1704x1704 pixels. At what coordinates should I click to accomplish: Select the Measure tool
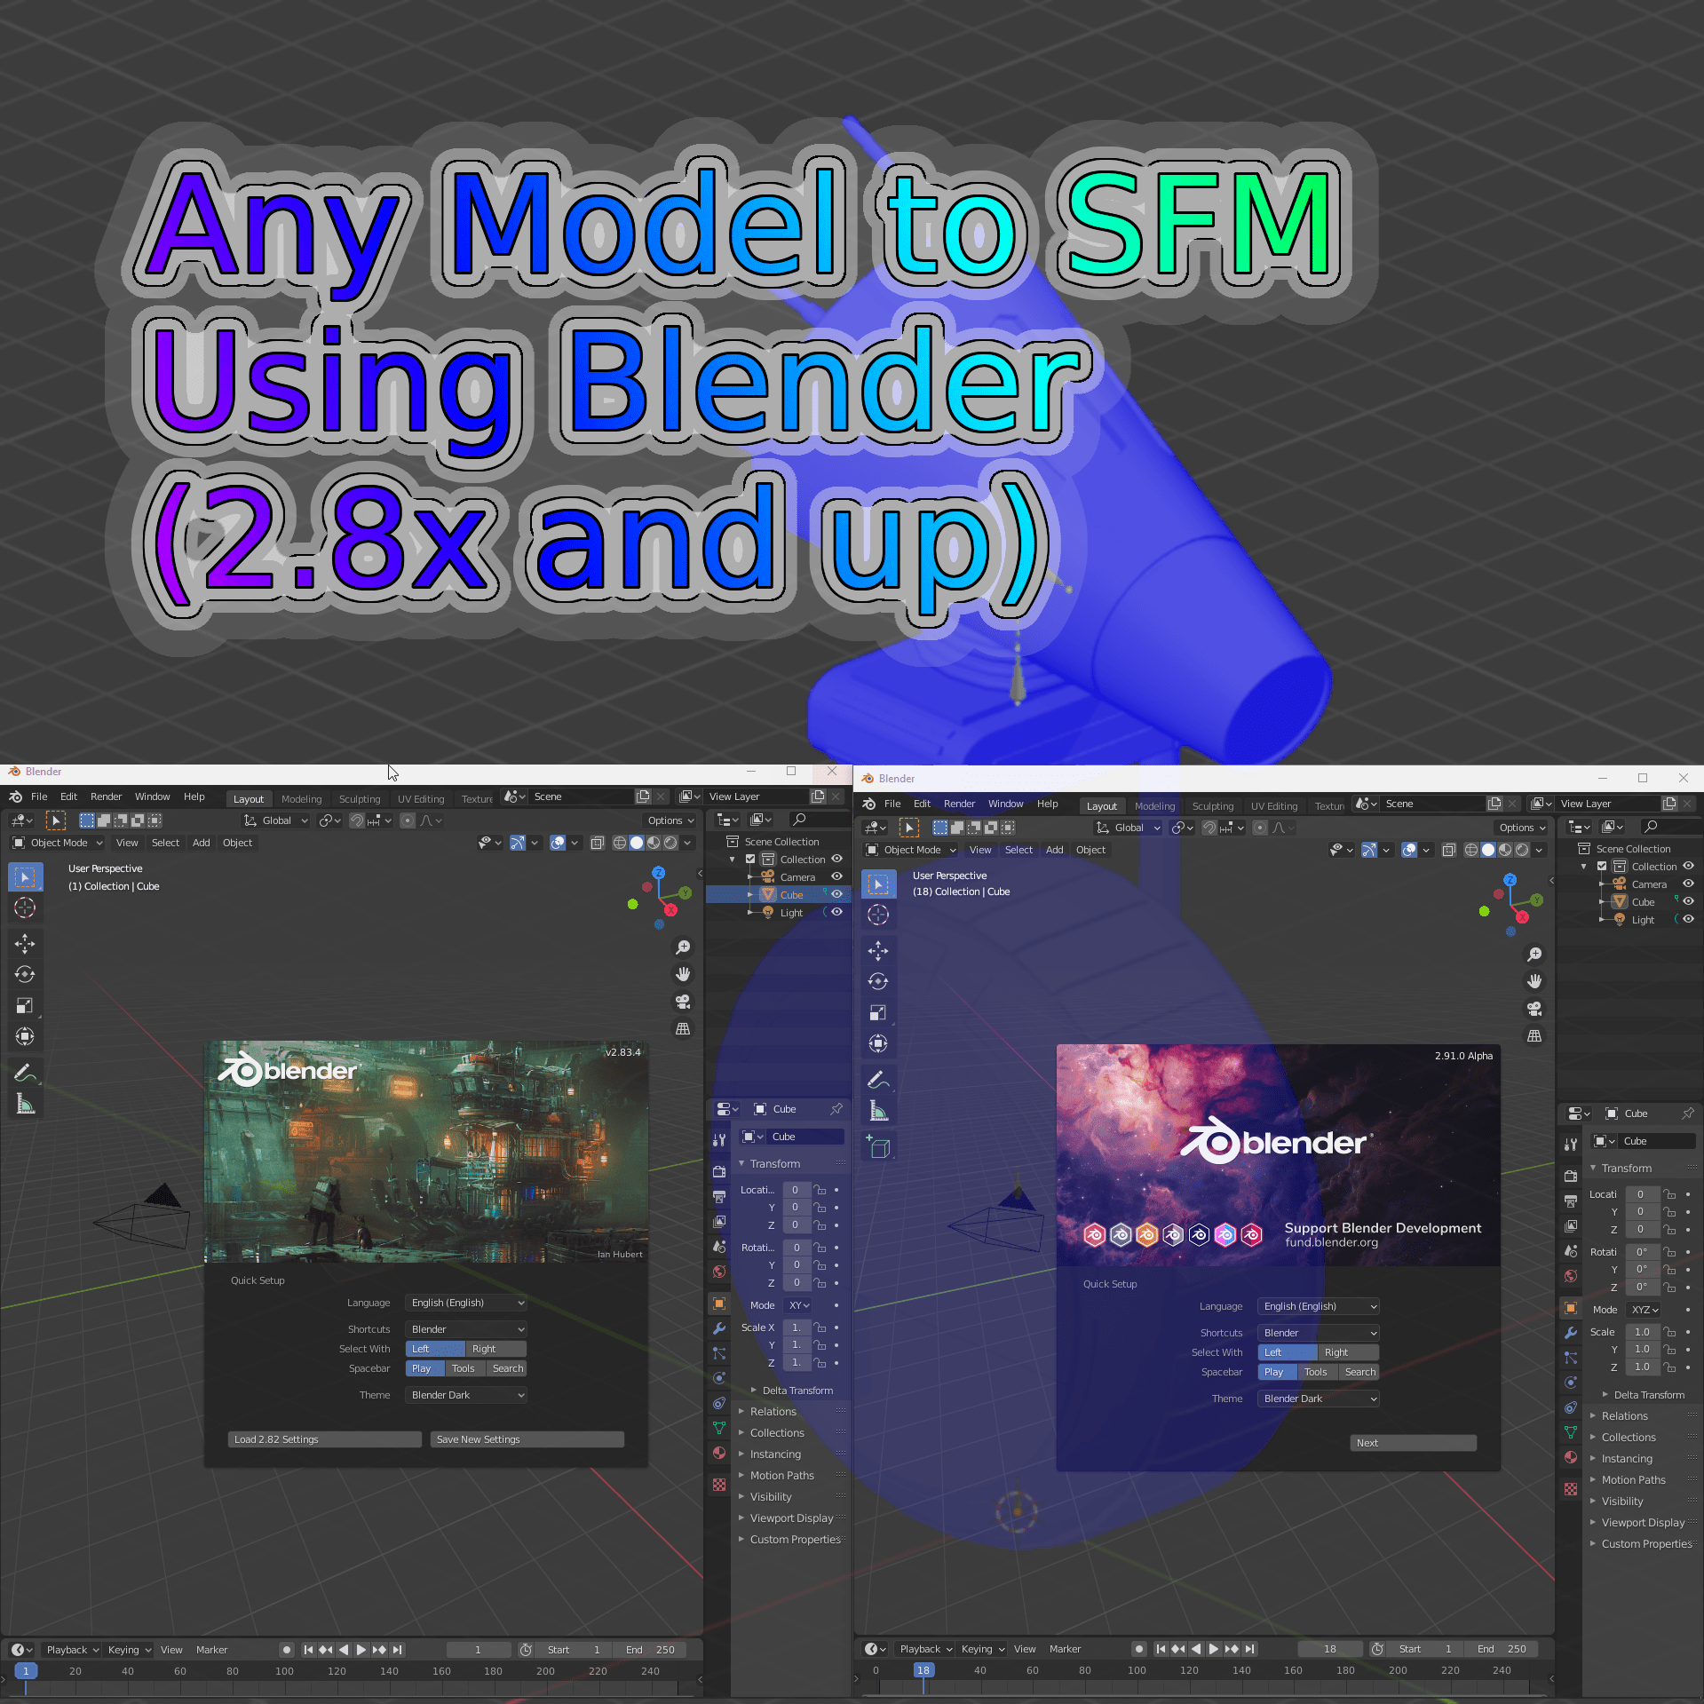click(25, 1105)
